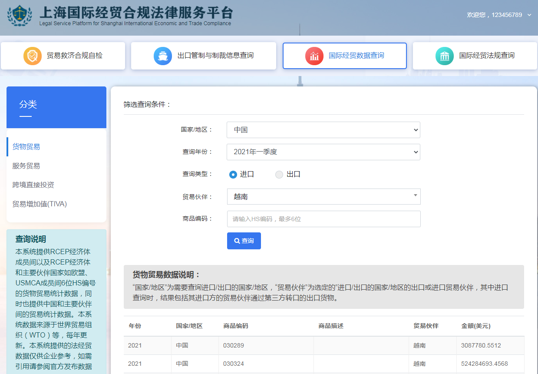Click the 越南 cell in the 030289 row
The height and width of the screenshot is (374, 538).
pos(419,346)
